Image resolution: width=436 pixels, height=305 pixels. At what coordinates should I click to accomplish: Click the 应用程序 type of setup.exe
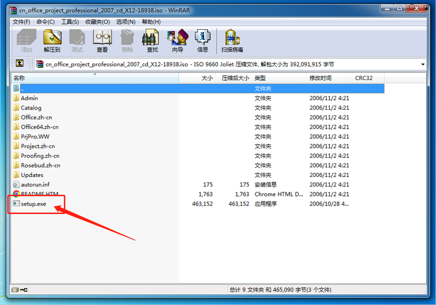pyautogui.click(x=266, y=204)
